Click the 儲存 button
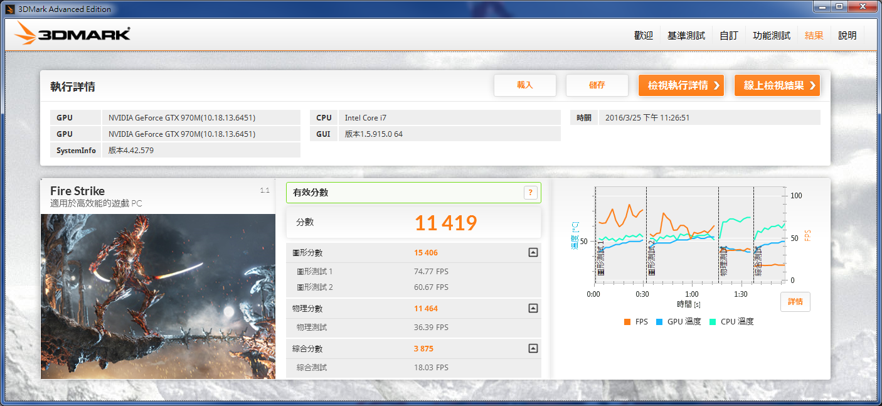882x406 pixels. pos(597,85)
